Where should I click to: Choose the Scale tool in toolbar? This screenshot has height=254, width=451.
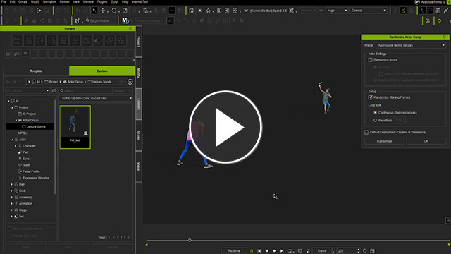(x=125, y=11)
